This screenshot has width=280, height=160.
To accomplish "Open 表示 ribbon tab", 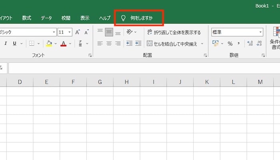I will 85,18.
